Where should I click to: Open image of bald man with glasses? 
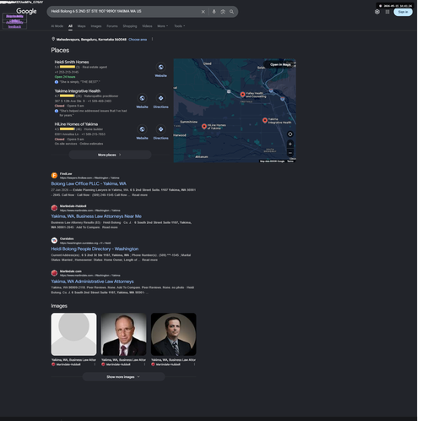[123, 334]
